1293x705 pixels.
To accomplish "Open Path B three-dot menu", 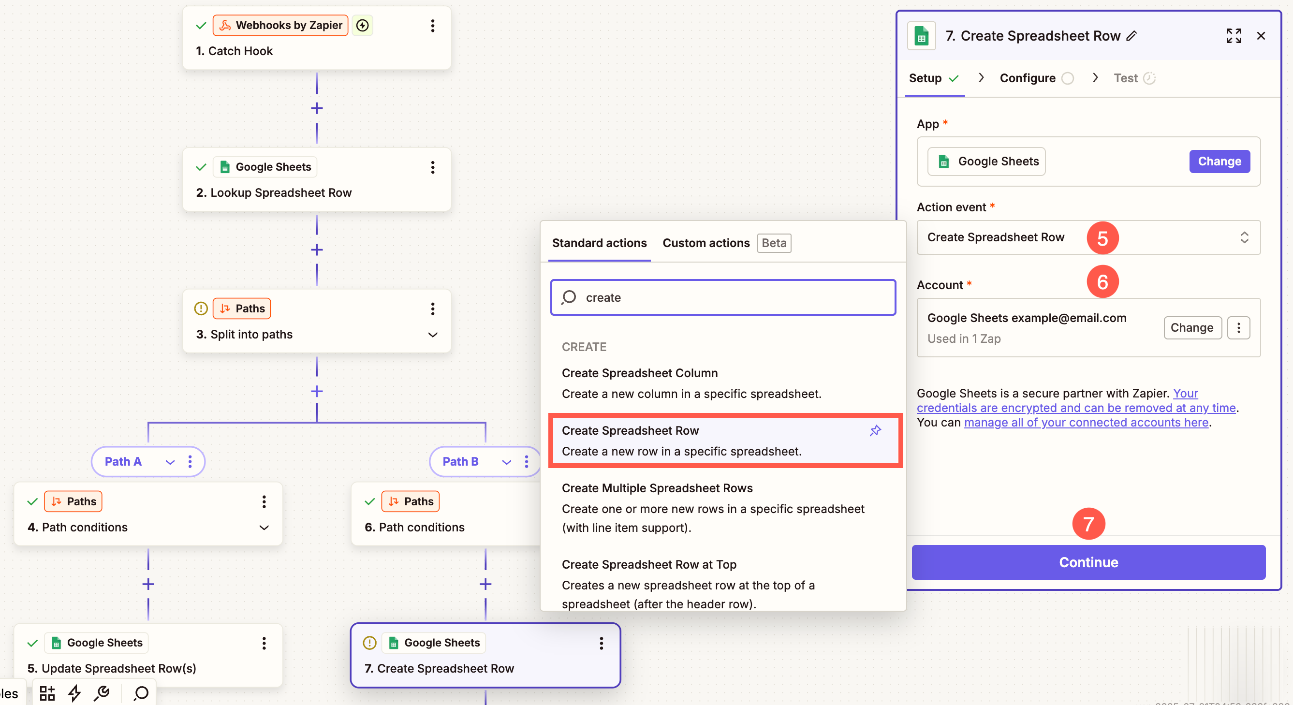I will 526,461.
